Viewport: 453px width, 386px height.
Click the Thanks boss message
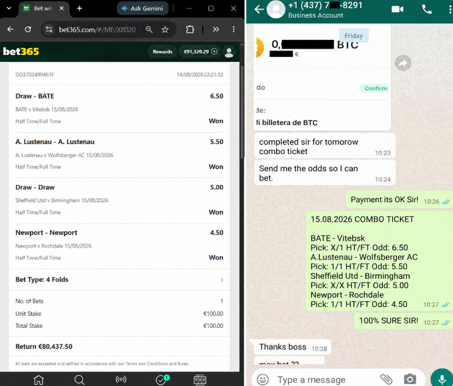(x=293, y=347)
